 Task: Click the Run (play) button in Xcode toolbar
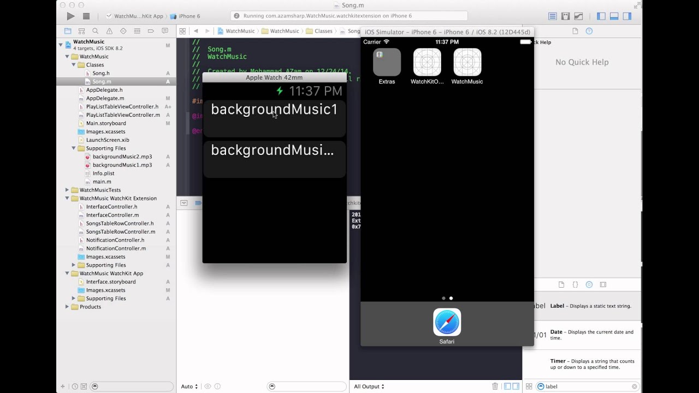(x=71, y=16)
